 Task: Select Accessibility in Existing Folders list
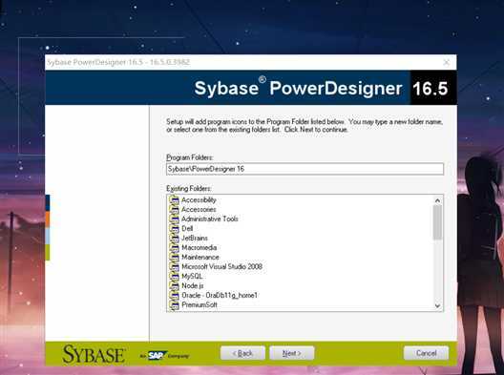[199, 199]
